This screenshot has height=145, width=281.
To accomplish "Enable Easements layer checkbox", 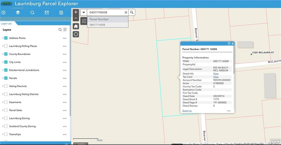I will tap(6, 102).
